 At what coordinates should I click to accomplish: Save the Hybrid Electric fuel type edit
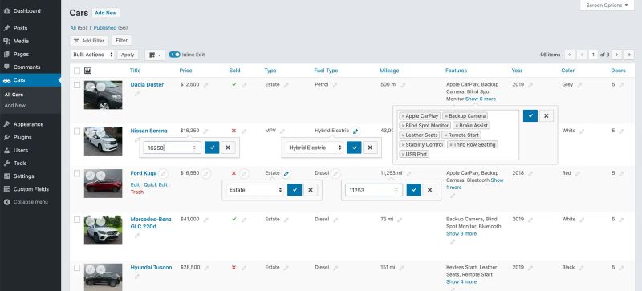354,148
